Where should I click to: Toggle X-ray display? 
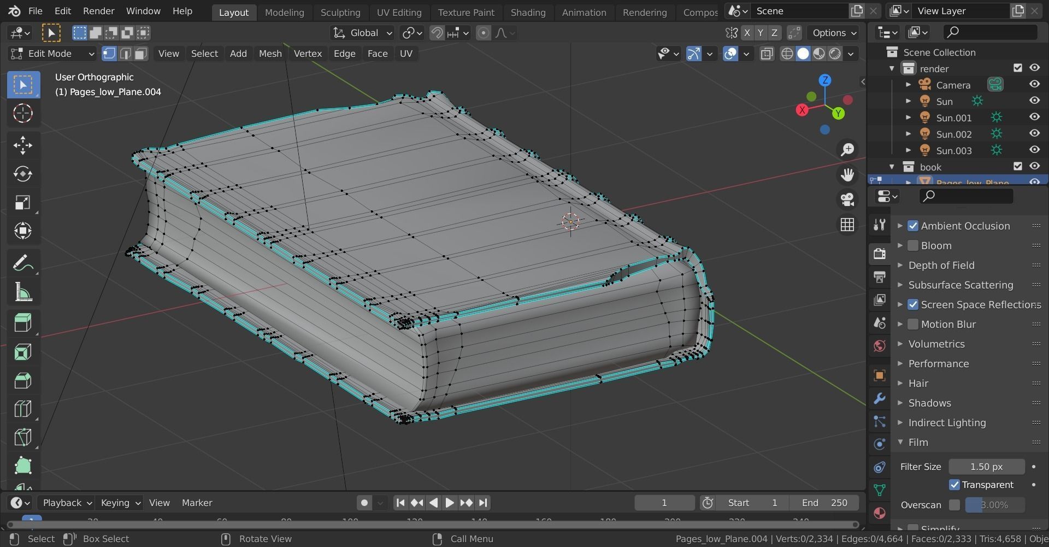pos(767,54)
